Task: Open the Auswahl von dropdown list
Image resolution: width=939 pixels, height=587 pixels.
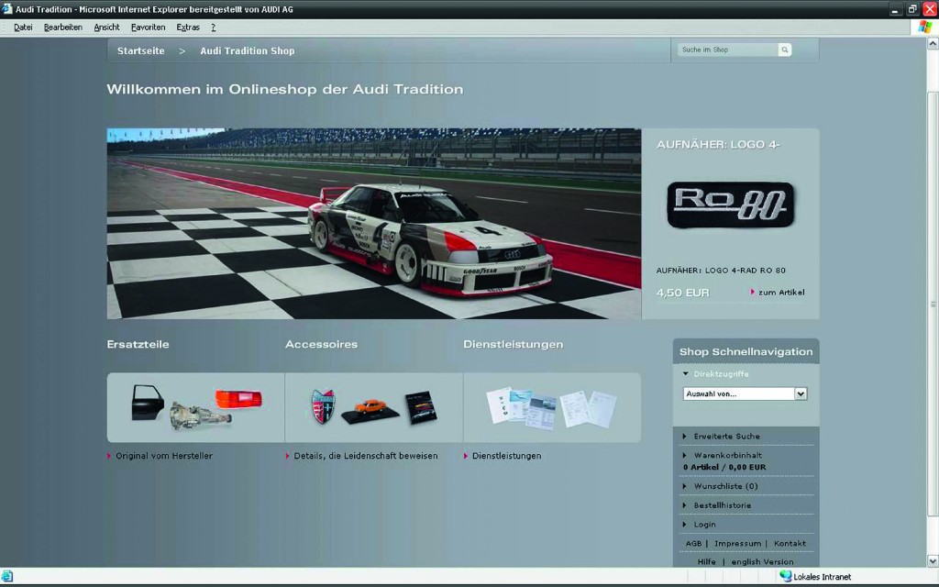Action: point(800,393)
